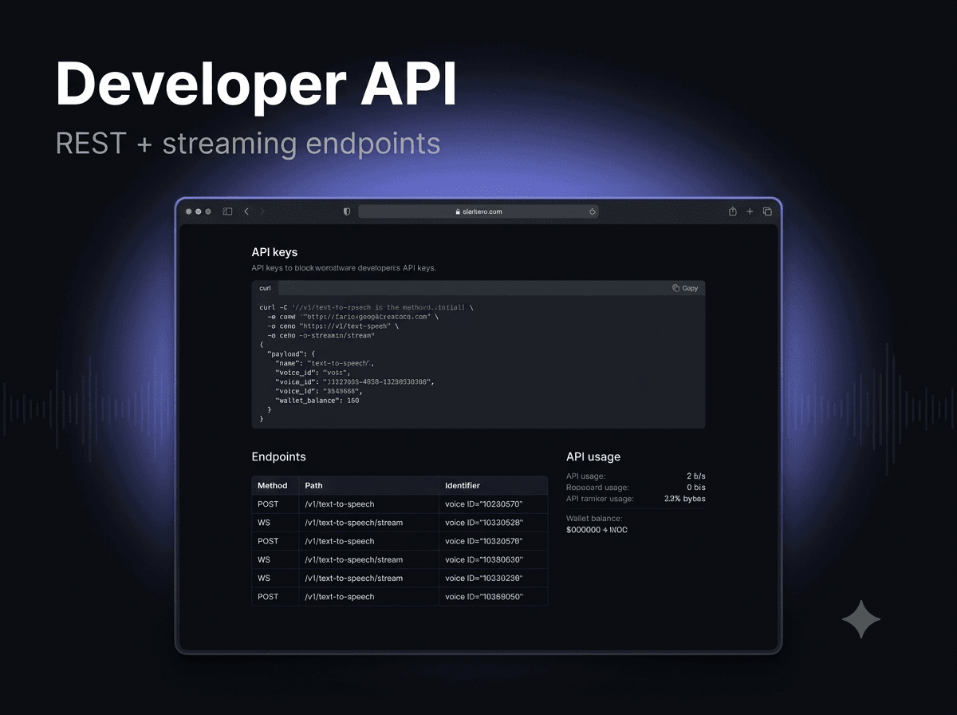Click the "name": "text-to-speech" code line
The image size is (957, 715).
325,363
